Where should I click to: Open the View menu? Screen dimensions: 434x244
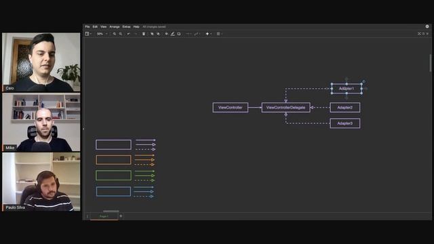coord(103,27)
